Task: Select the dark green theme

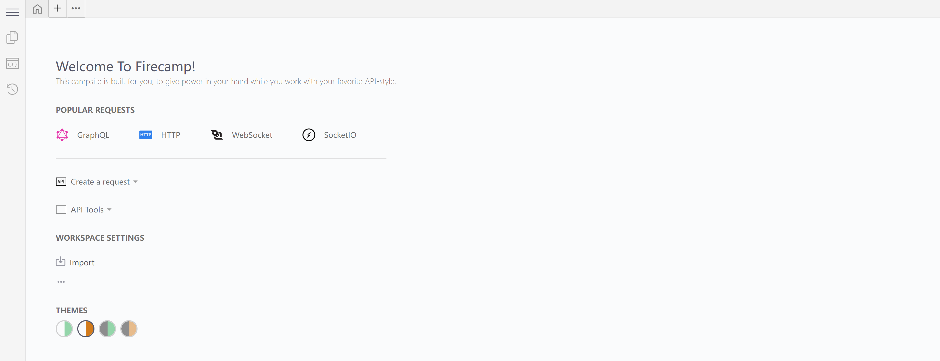Action: coord(107,328)
